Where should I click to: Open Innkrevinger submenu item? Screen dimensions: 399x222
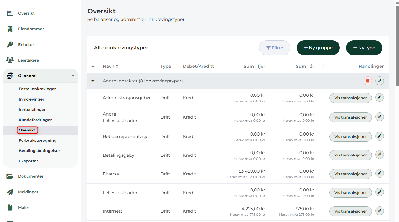coord(31,99)
